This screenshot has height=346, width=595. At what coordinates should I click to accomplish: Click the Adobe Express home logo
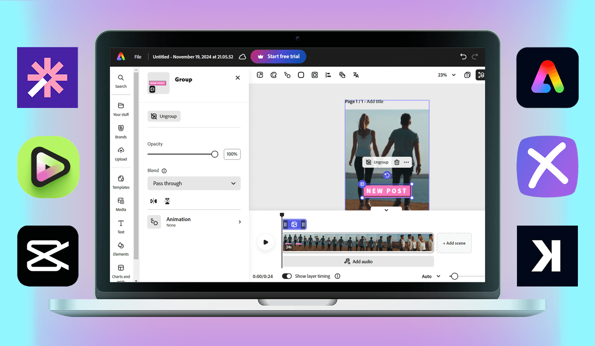click(121, 56)
